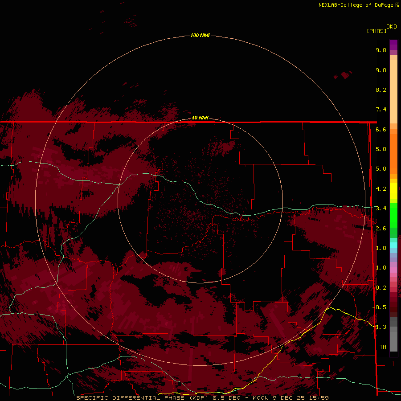401x401 pixels.
Task: Select the 7.4 legend value
Action: tap(381, 110)
